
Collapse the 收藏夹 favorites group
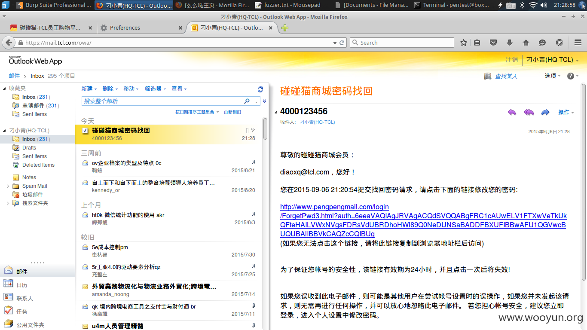tap(5, 88)
